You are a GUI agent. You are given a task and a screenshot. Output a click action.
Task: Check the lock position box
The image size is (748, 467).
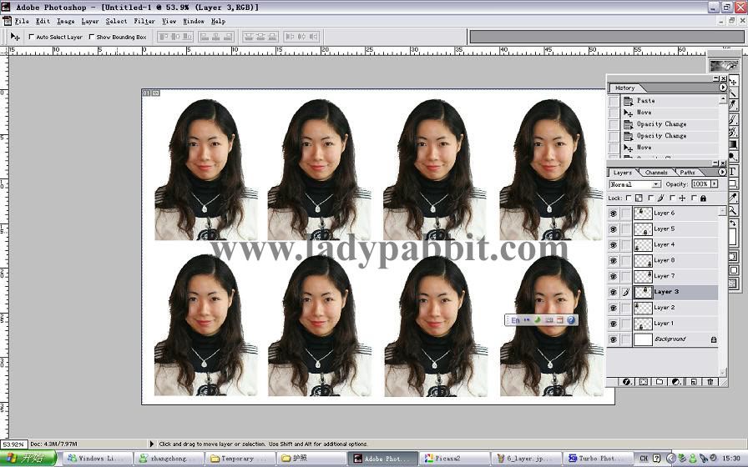pyautogui.click(x=672, y=198)
